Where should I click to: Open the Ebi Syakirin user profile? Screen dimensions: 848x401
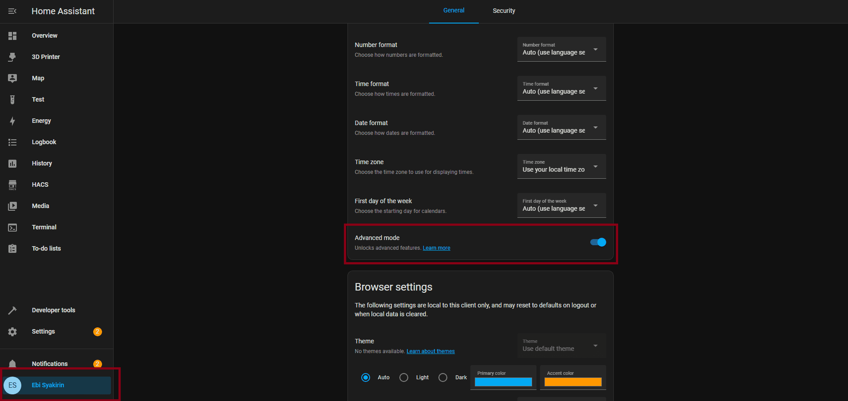[48, 385]
